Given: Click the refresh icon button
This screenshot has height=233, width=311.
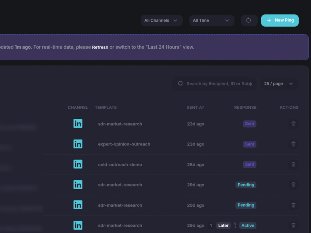Looking at the screenshot, I should 249,21.
